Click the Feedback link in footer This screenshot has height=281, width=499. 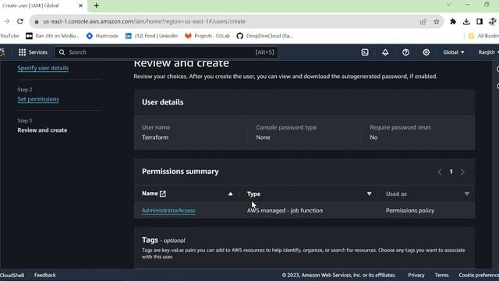tap(45, 275)
